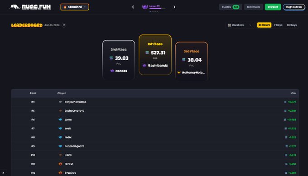
Task: Click the PnL value in BOZO row
Action: pos(292,155)
